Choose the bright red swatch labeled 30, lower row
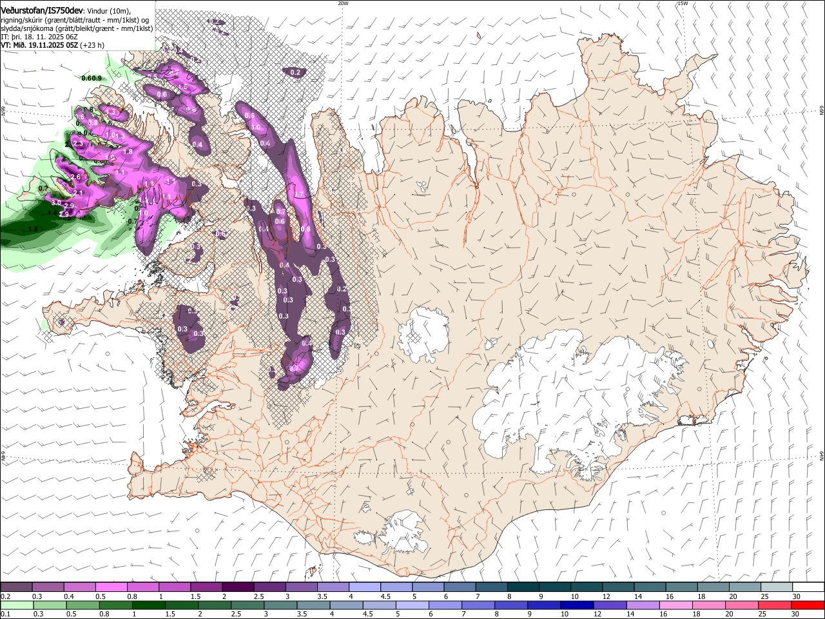The height and width of the screenshot is (619, 825). 808,605
